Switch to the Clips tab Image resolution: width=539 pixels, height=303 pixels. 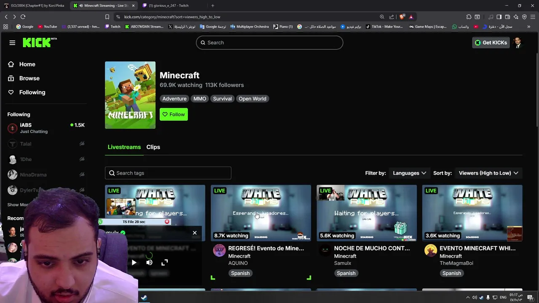pos(153,147)
